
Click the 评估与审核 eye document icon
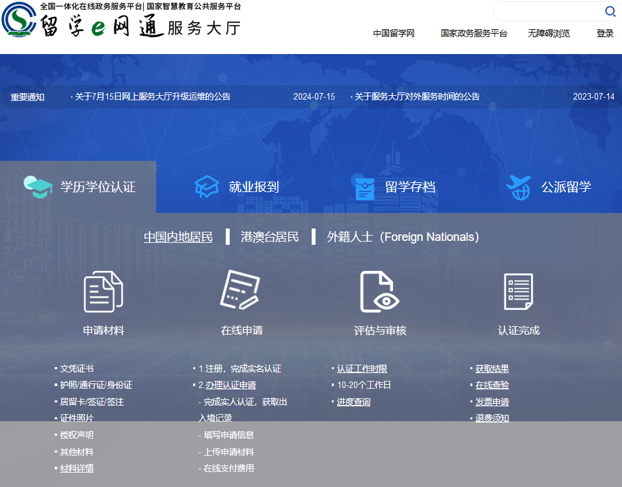coord(379,292)
